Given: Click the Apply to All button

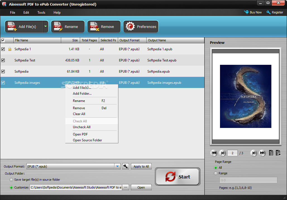Looking at the screenshot, I should point(141,166).
